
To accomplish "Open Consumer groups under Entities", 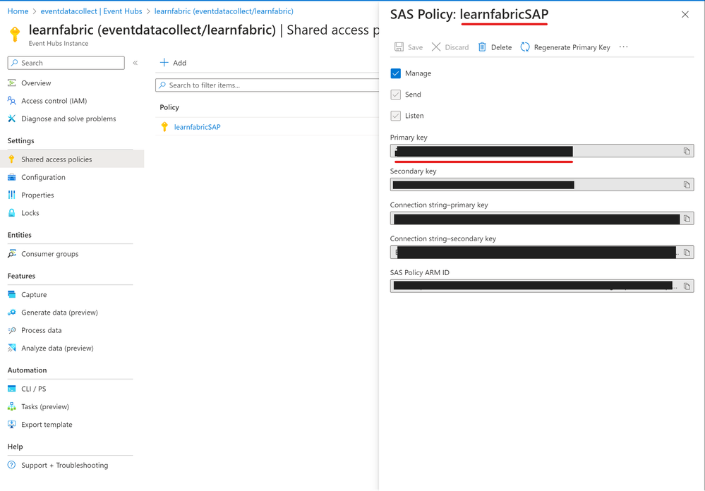I will click(x=49, y=253).
